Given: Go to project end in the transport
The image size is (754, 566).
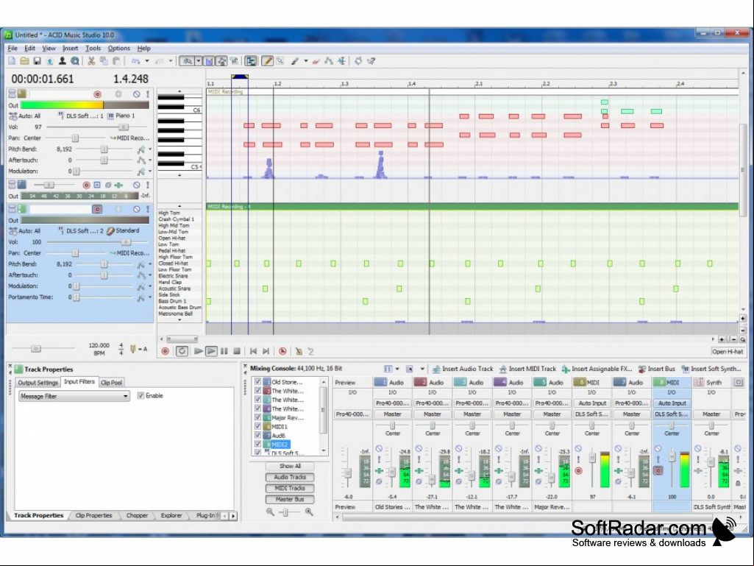Looking at the screenshot, I should point(266,351).
